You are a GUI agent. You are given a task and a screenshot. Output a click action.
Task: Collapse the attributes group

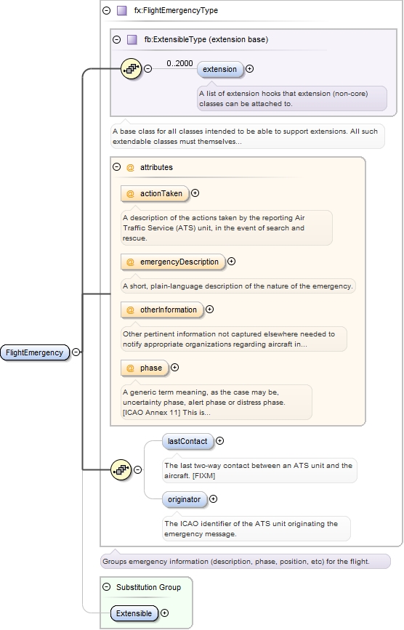[x=116, y=166]
